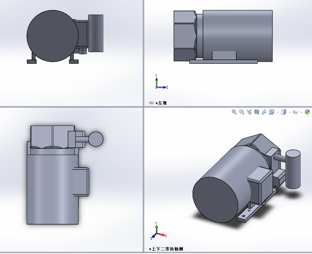Open the Edit Appearance color ball
The height and width of the screenshot is (254, 312).
coord(307,112)
